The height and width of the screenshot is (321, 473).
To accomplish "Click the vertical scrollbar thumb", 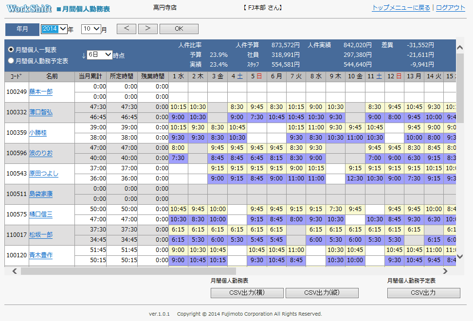I will tap(460, 89).
